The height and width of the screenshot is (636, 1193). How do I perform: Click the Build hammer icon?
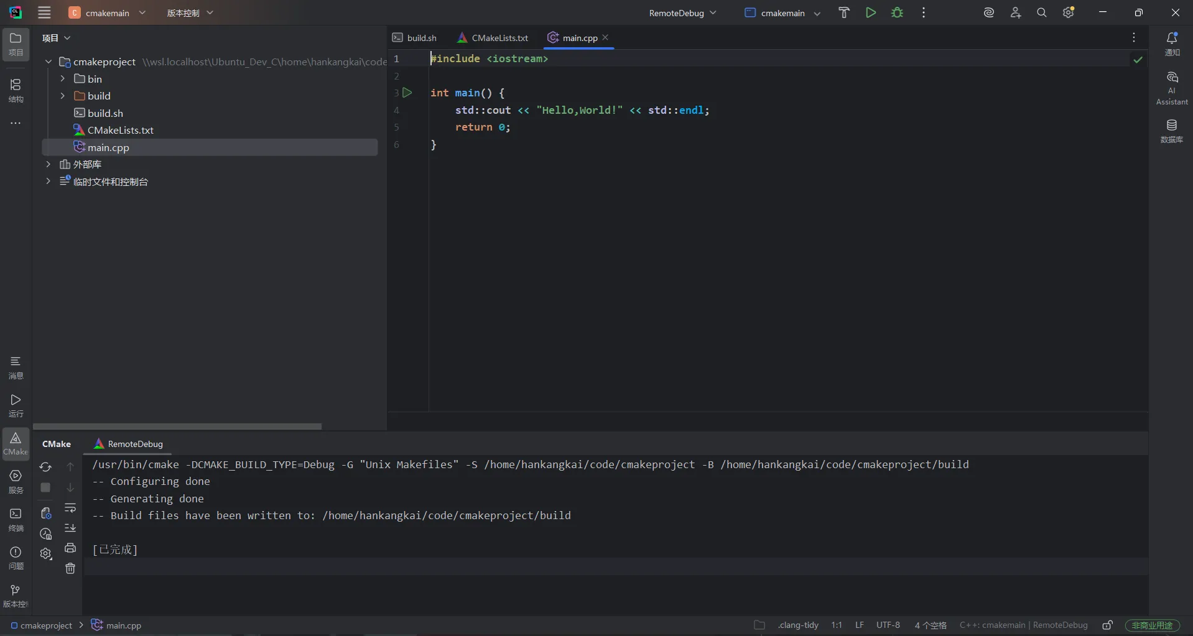pos(843,12)
